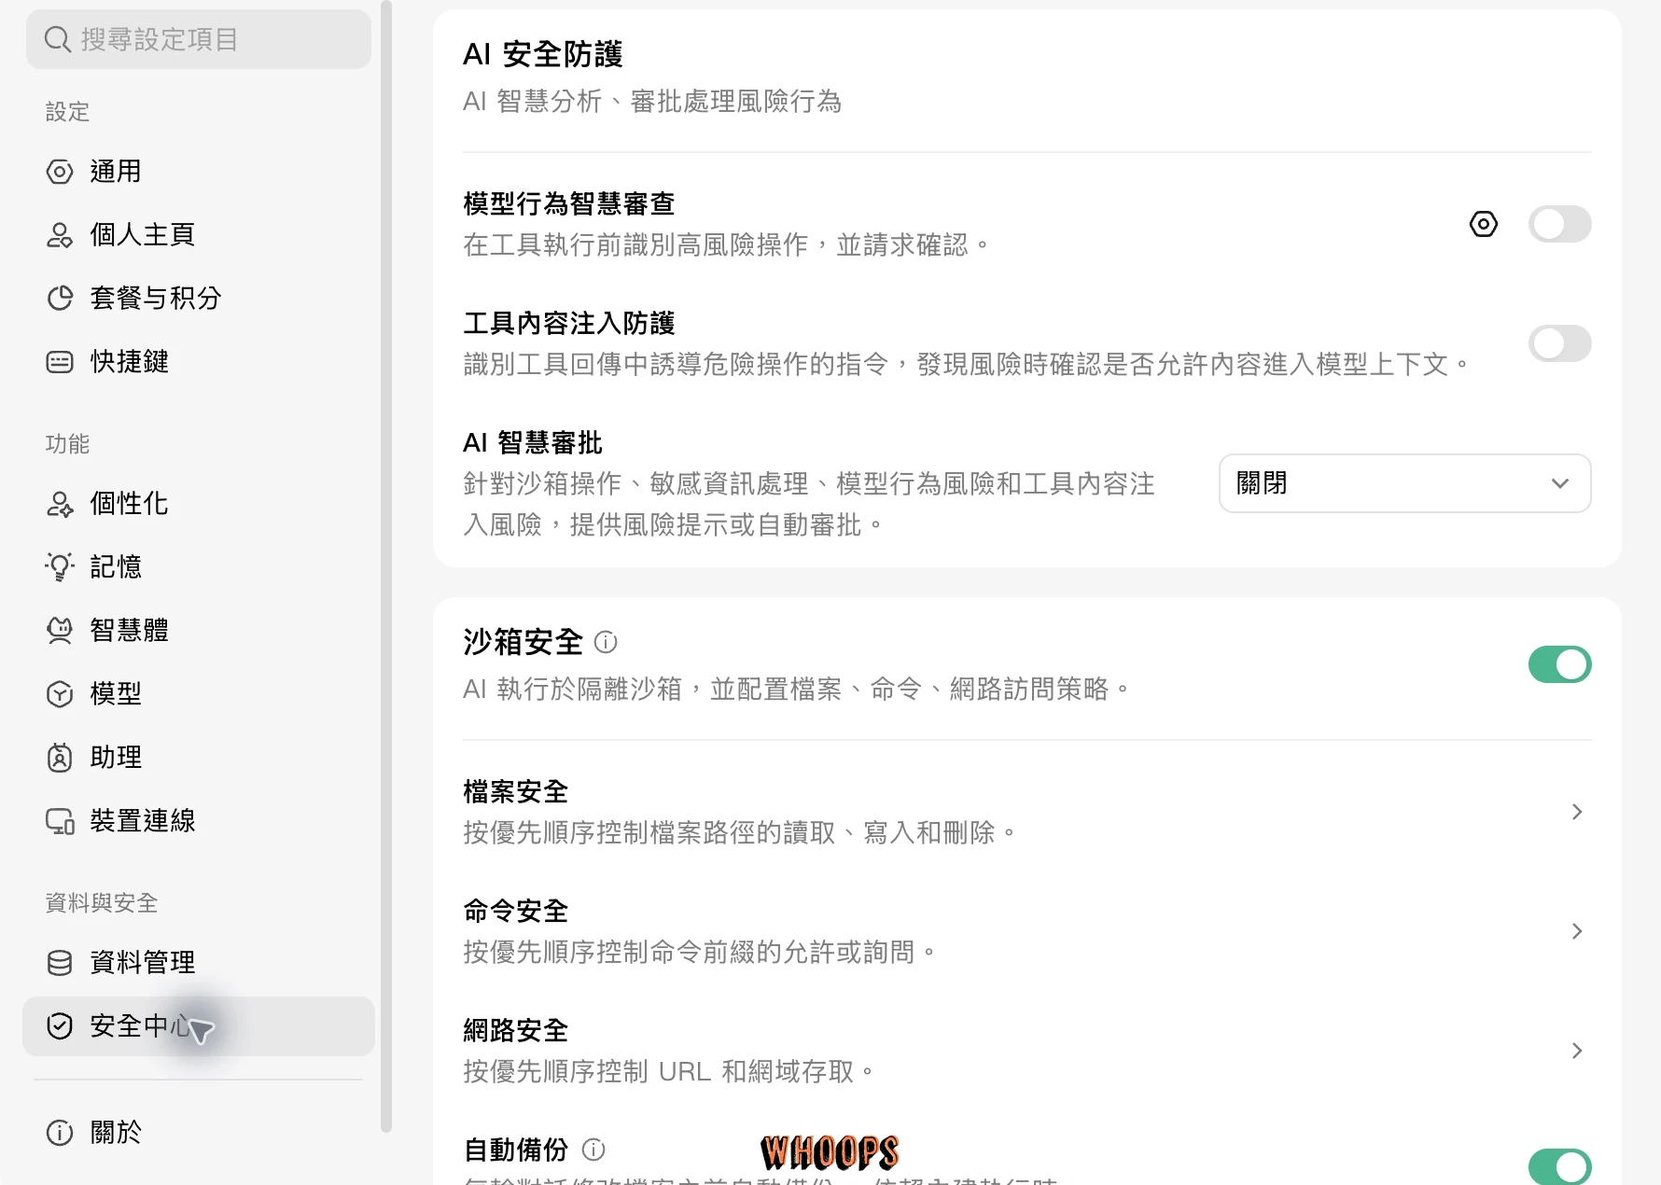Click the AI 安全防護 heading text
Image resolution: width=1661 pixels, height=1185 pixels.
542,54
